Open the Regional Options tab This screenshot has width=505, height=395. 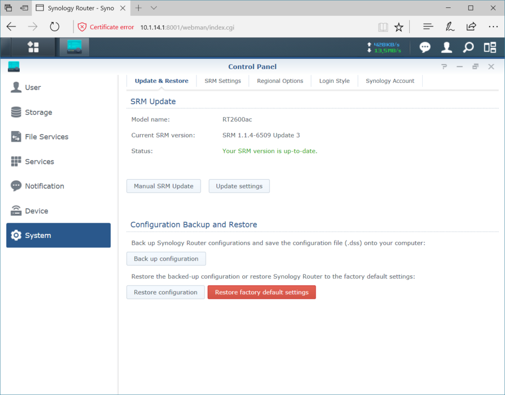(280, 81)
